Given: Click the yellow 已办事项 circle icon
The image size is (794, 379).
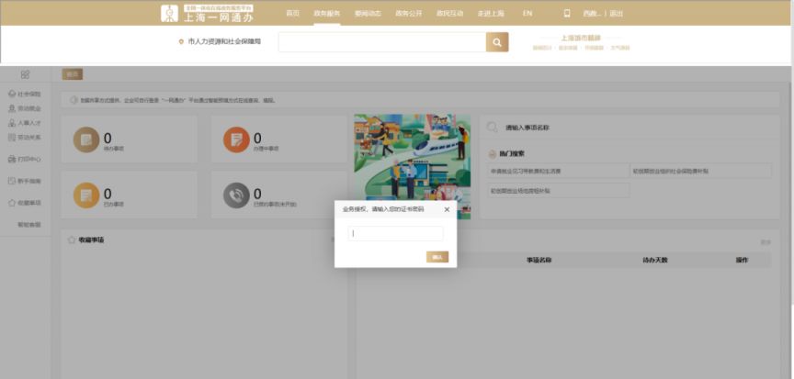Looking at the screenshot, I should pos(86,195).
